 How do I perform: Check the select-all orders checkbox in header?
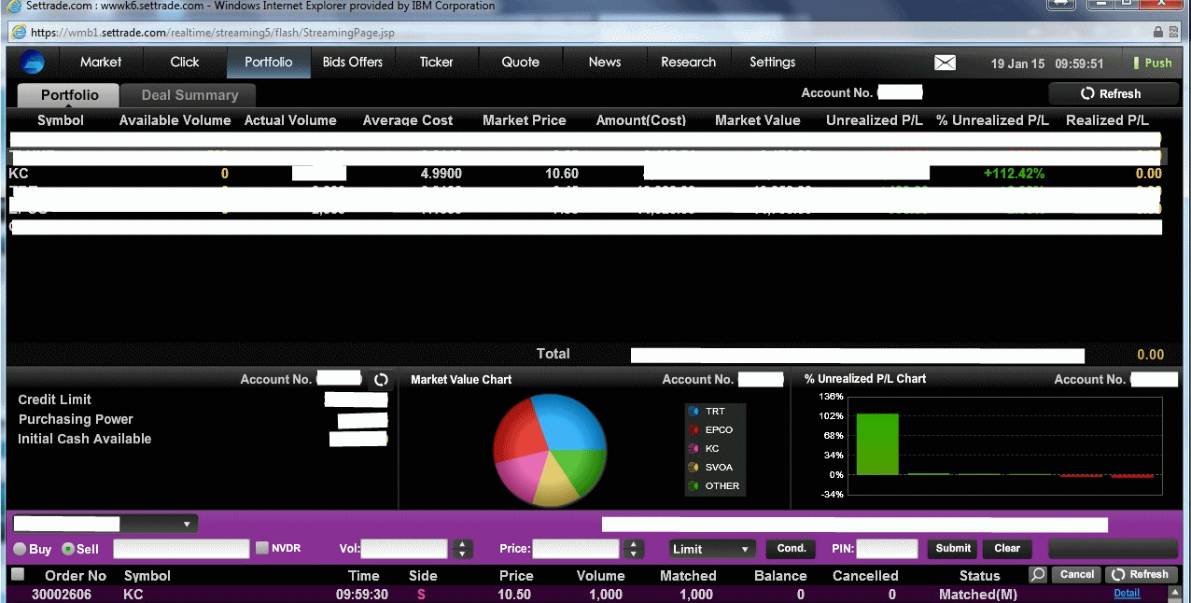tap(17, 574)
